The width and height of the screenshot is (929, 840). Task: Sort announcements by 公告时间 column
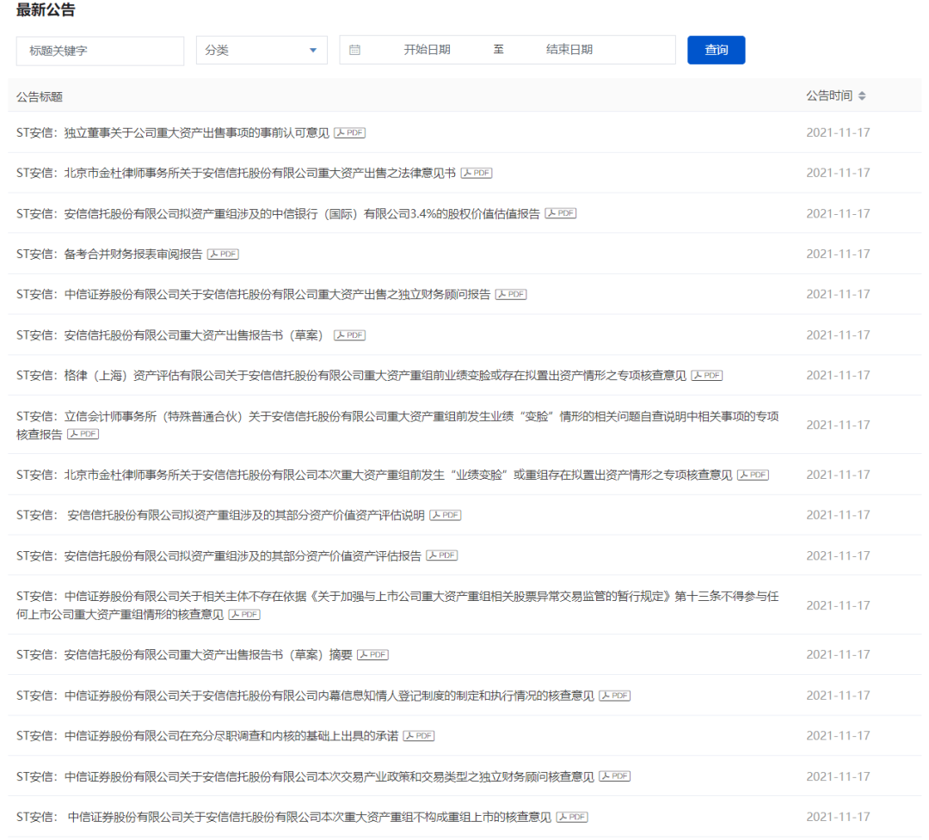pos(862,96)
